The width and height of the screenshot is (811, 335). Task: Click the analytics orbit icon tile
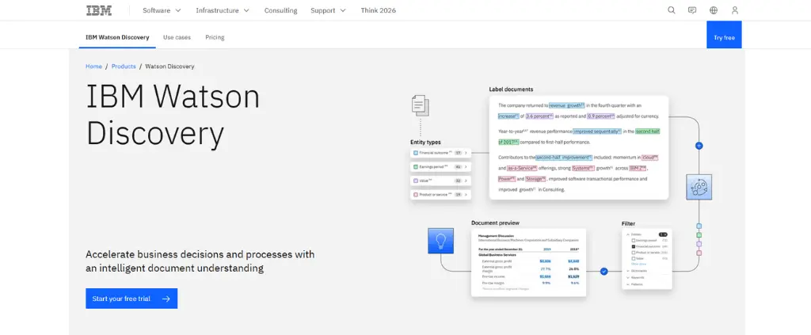[699, 187]
